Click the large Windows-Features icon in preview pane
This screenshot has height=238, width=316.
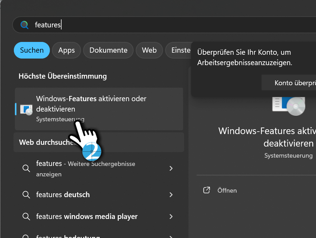(289, 106)
